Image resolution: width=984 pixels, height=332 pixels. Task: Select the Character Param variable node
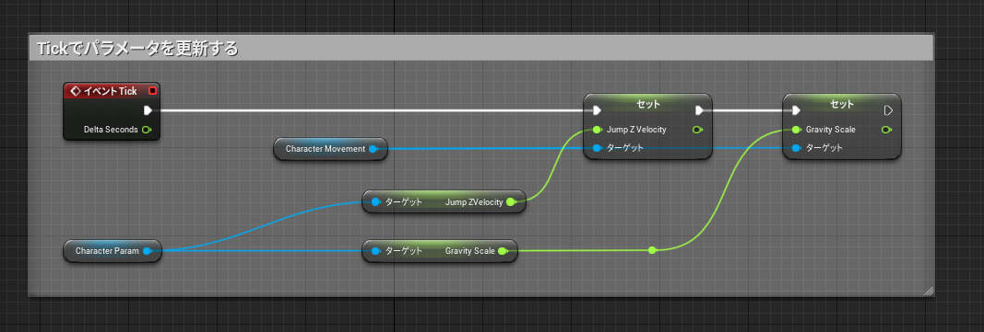(113, 251)
